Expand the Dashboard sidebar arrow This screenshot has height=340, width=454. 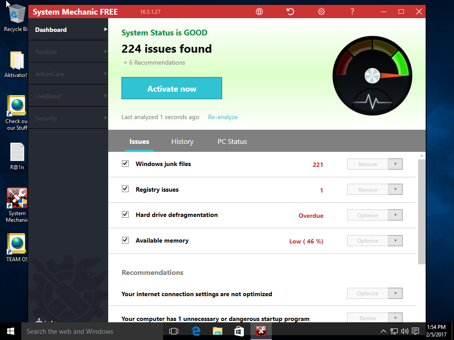click(x=106, y=30)
